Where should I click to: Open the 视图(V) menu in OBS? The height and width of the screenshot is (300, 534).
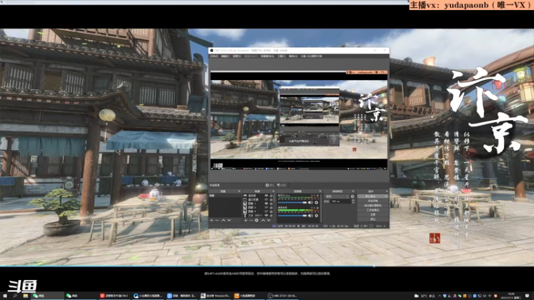[x=237, y=56]
